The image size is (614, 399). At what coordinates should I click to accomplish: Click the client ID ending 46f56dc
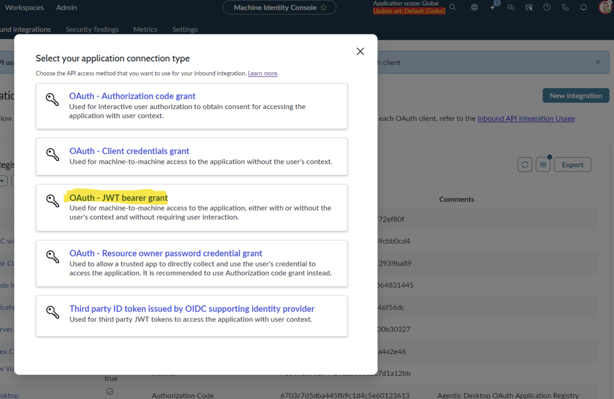point(391,307)
